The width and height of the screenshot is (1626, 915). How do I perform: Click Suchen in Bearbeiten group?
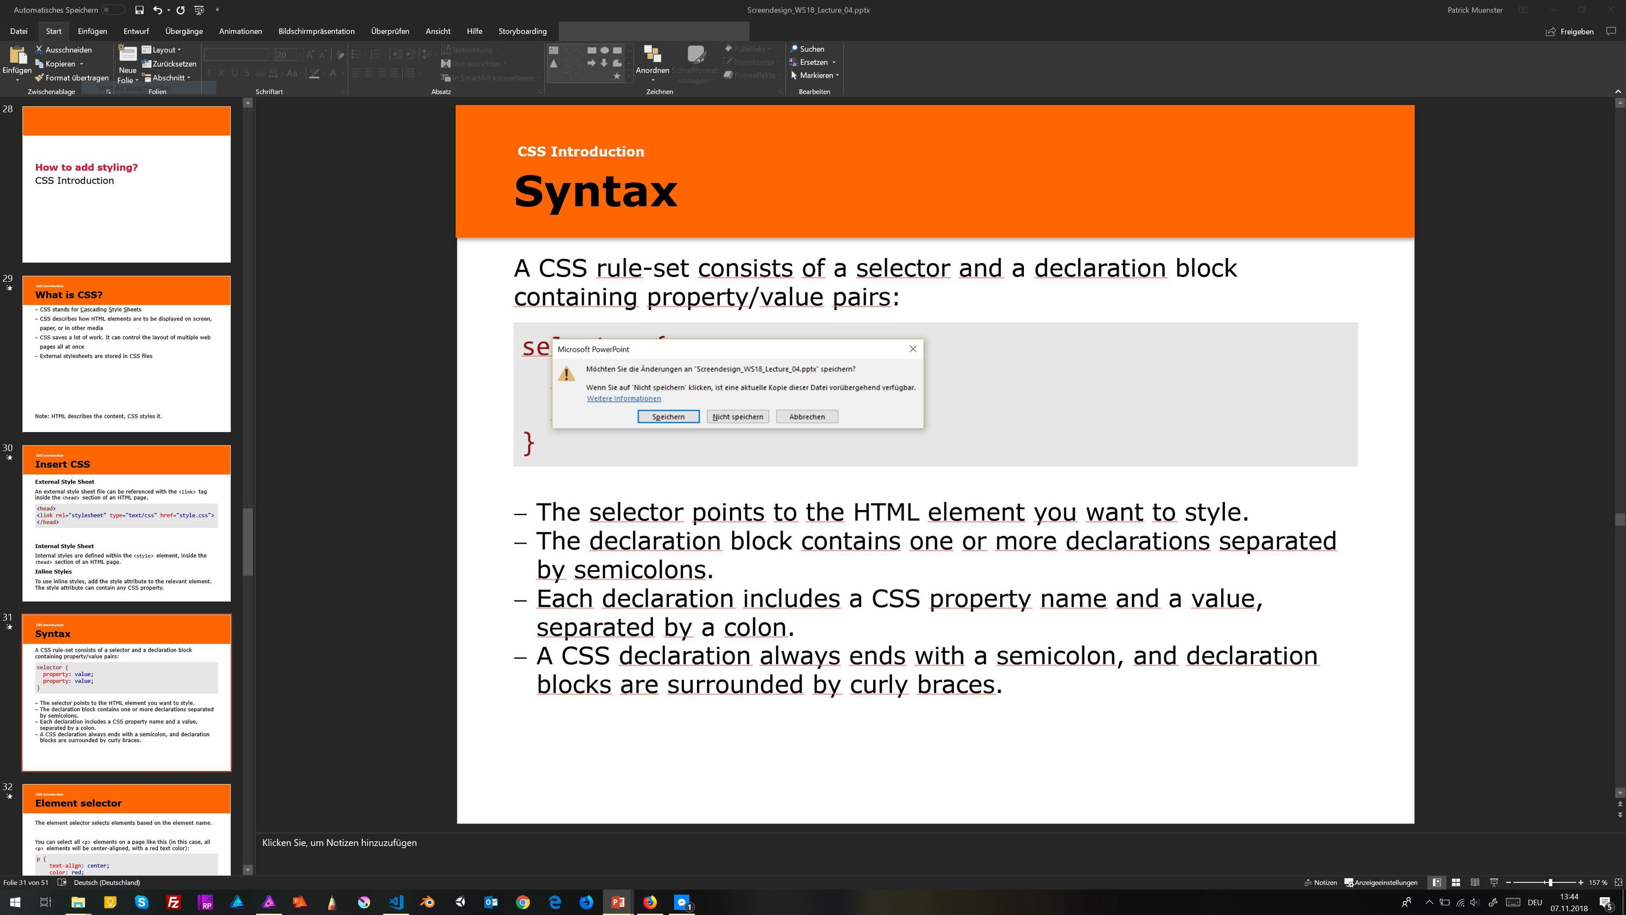806,49
